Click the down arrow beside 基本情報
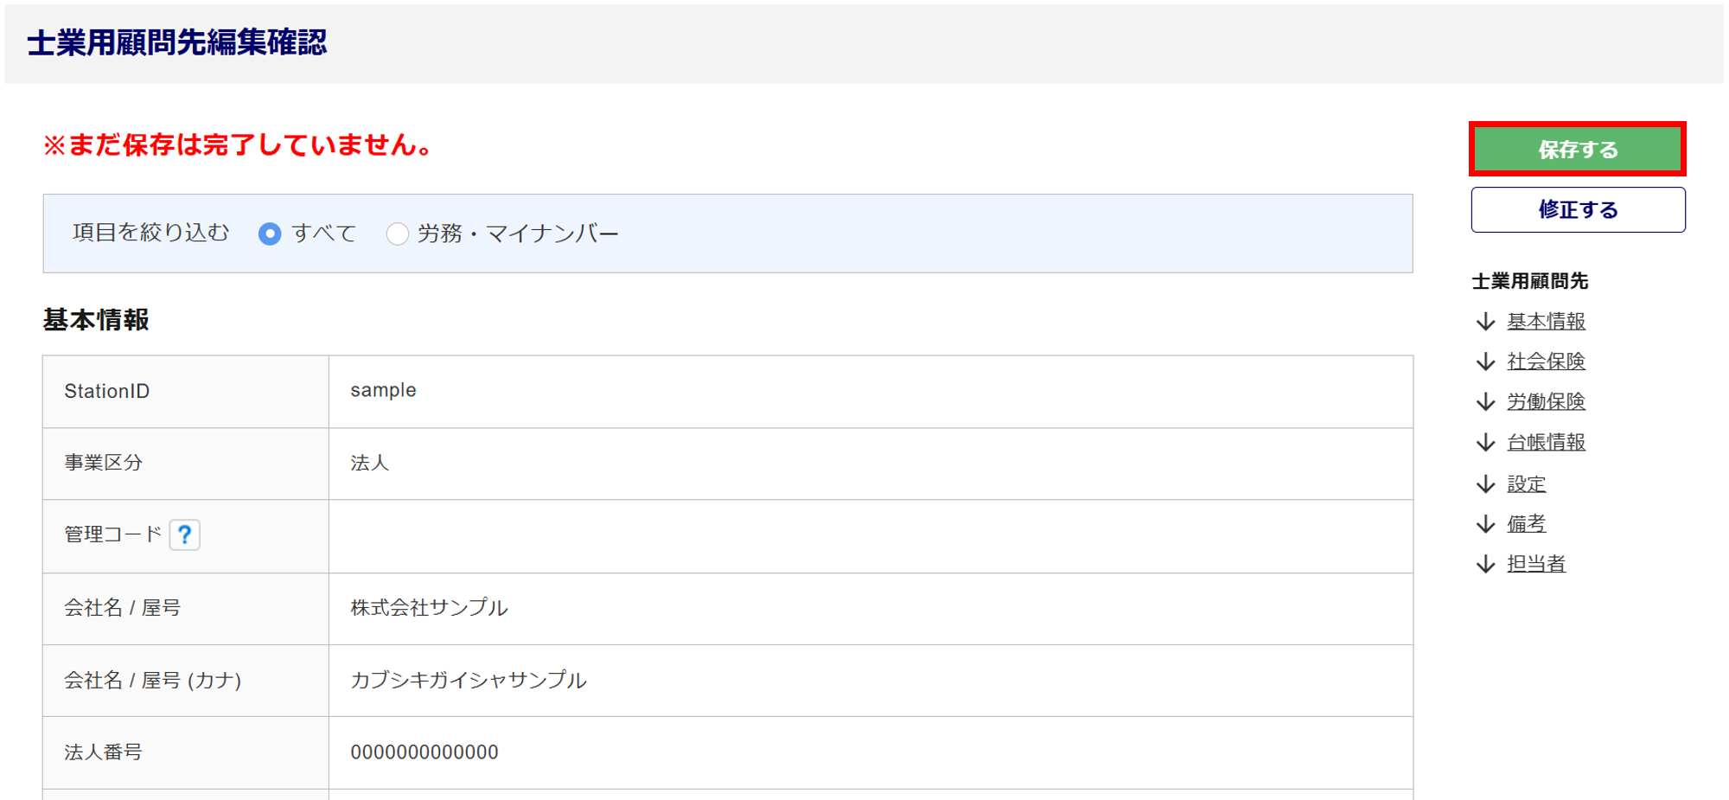This screenshot has height=800, width=1729. point(1485,322)
